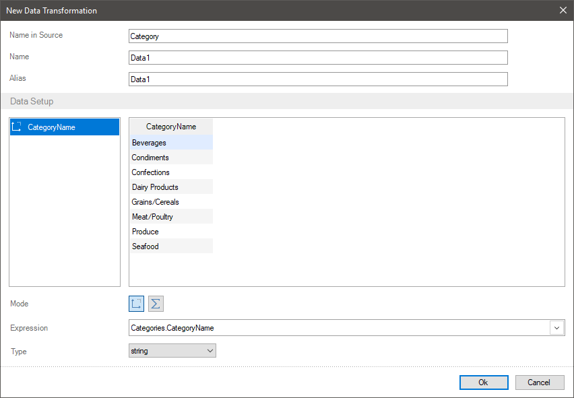Select the Dairy Products row
The height and width of the screenshot is (398, 574).
171,187
